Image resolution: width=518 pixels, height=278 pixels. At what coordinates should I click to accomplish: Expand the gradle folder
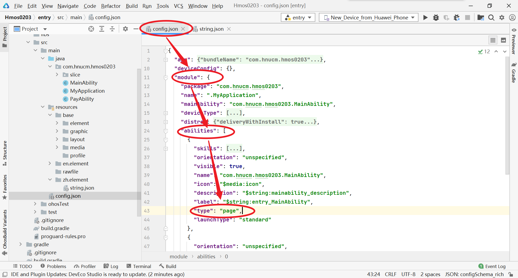point(21,244)
